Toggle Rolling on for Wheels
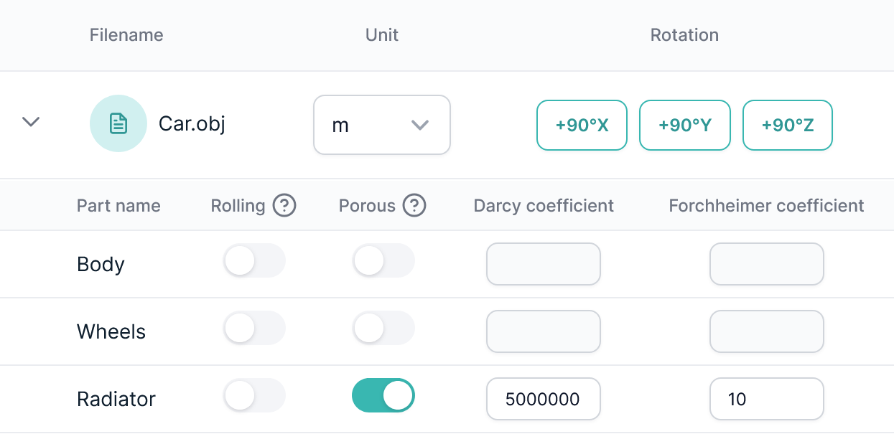This screenshot has width=894, height=434. click(254, 328)
